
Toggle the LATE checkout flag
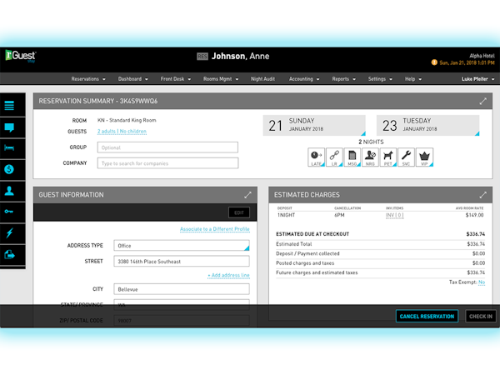[x=316, y=156]
